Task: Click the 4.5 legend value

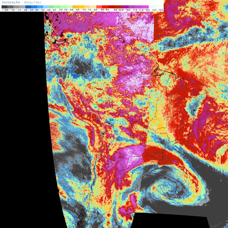Action: pos(54,10)
